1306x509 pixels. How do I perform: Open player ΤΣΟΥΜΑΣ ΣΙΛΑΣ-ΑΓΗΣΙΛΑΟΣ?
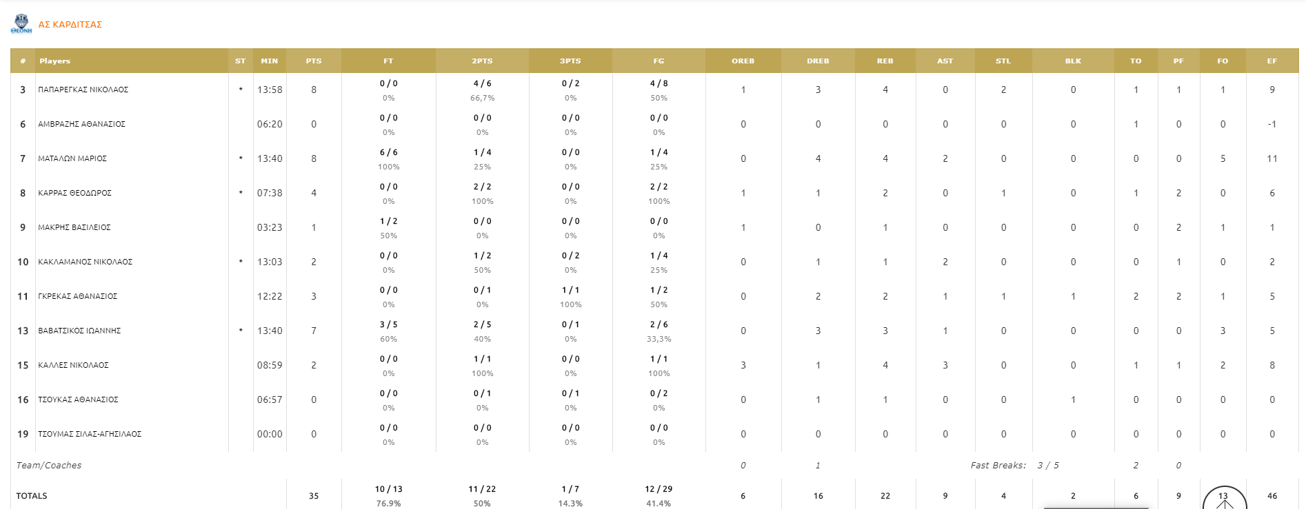pos(90,435)
